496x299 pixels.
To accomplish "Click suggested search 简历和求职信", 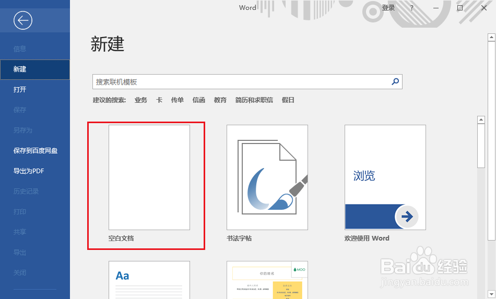I will [254, 100].
